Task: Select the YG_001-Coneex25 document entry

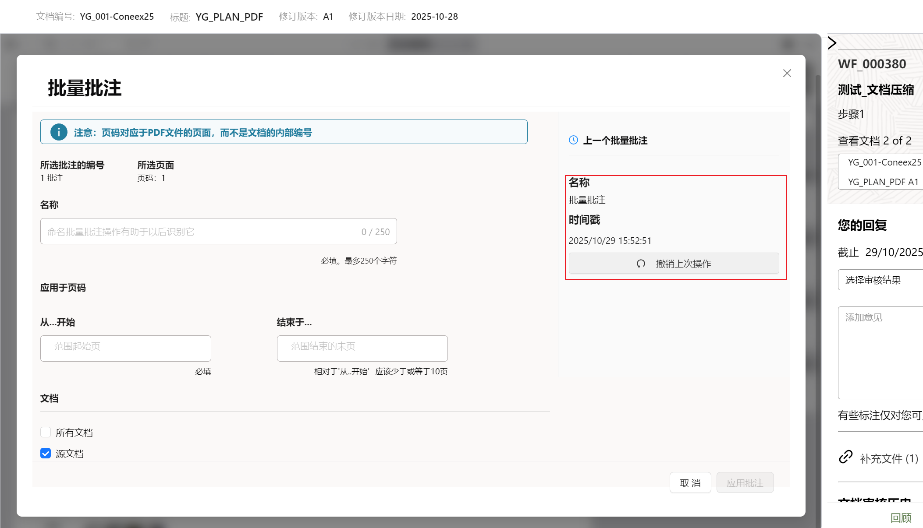Action: (884, 162)
